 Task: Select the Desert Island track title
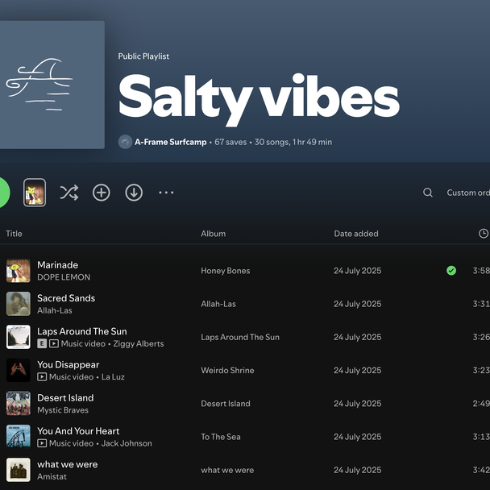click(65, 397)
